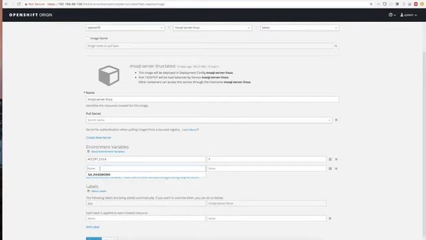Click the browser address bar URL

106,4
